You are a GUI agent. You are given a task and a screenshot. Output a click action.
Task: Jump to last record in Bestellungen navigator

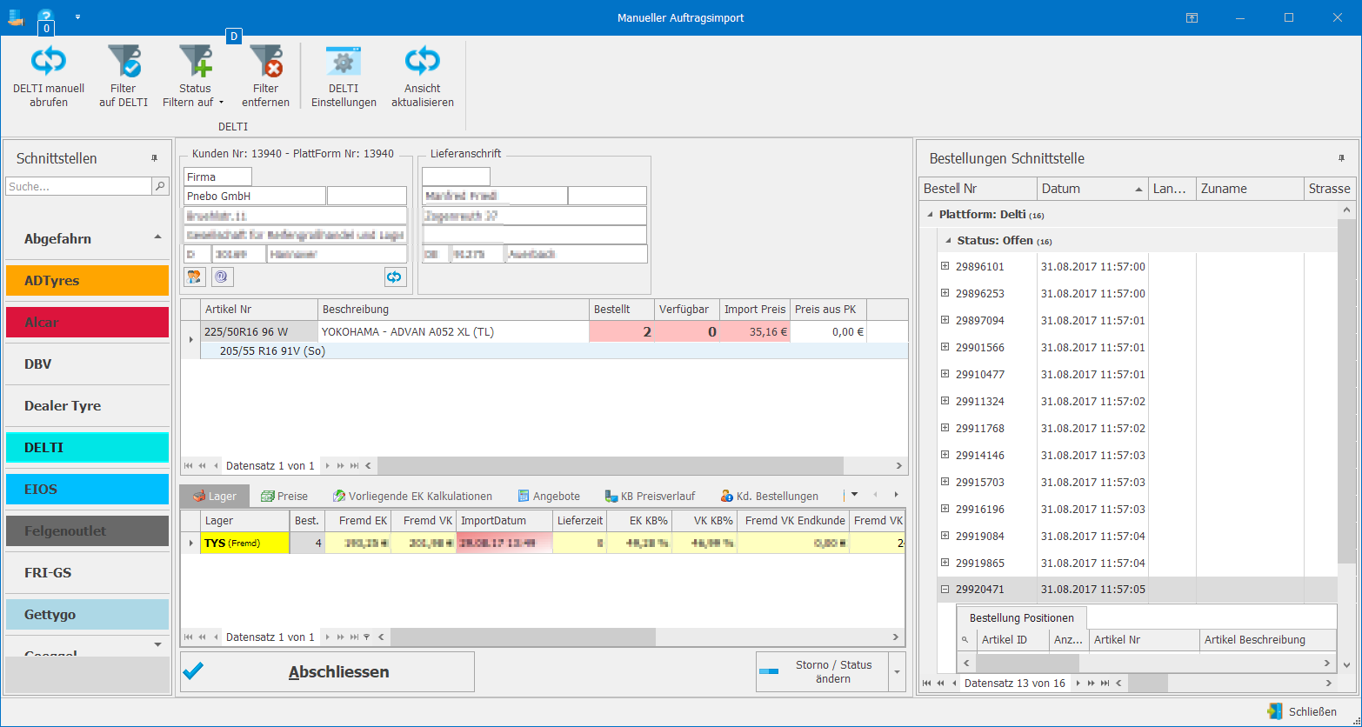(x=1105, y=684)
